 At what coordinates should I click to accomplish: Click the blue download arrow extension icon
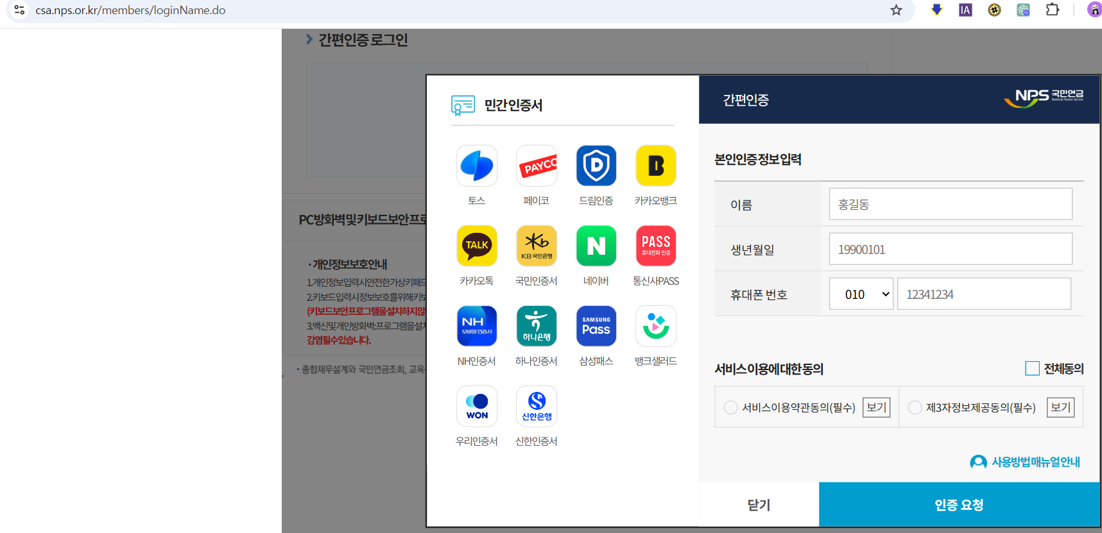click(x=937, y=10)
